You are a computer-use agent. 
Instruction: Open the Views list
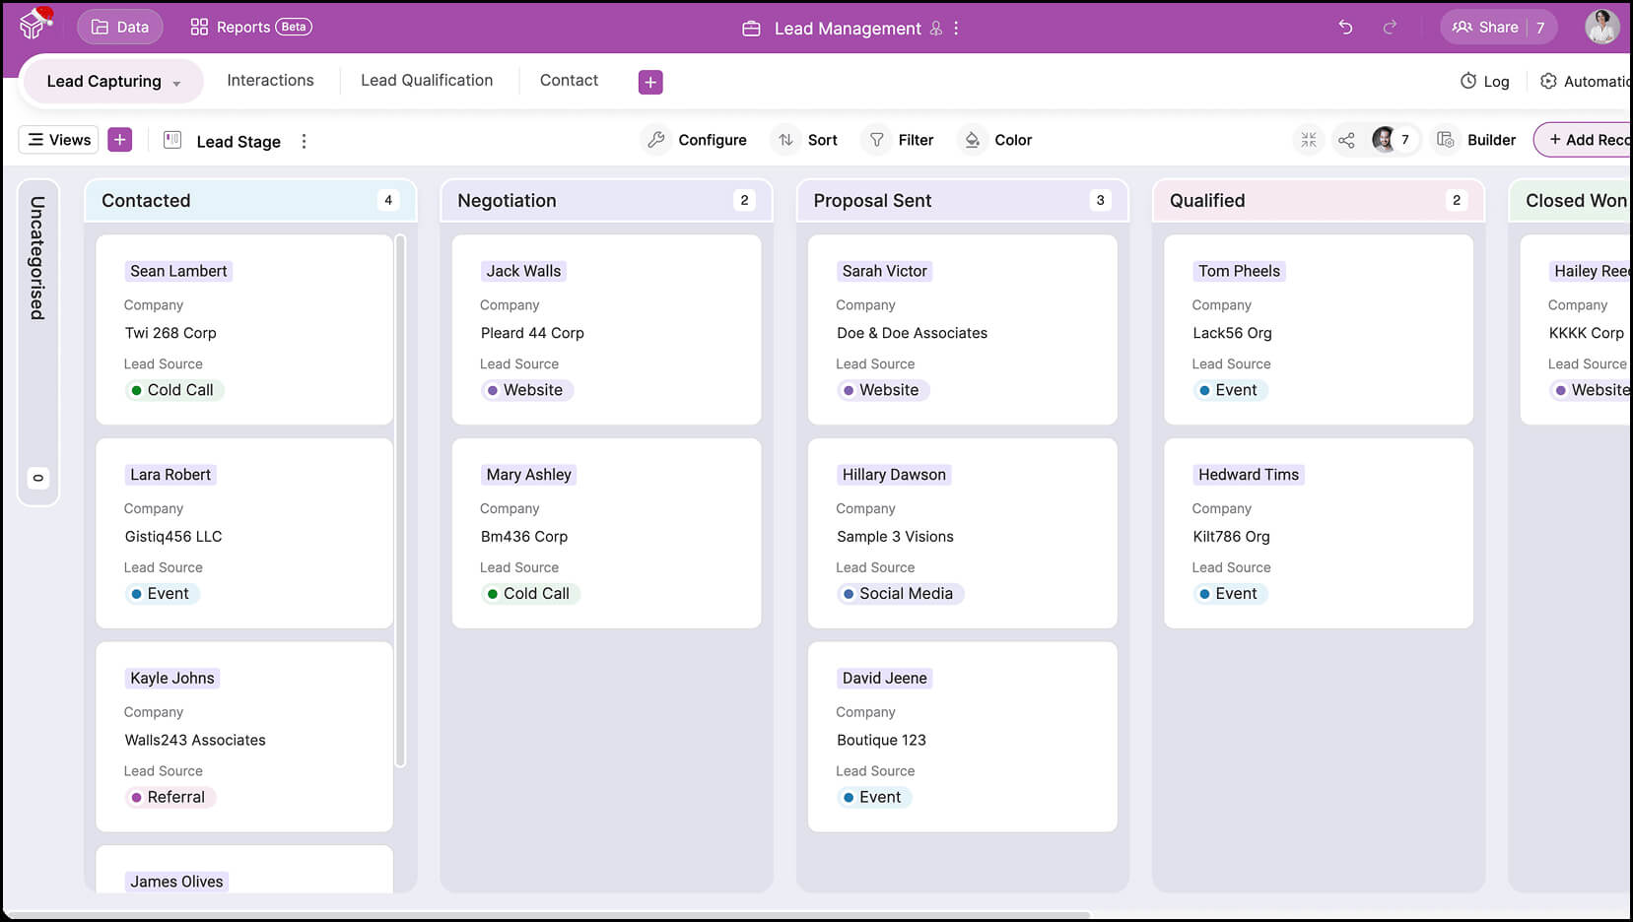[x=59, y=140]
